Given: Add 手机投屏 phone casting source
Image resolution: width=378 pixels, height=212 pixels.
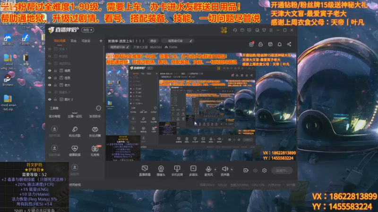Looking at the screenshot, I should click(177, 171).
